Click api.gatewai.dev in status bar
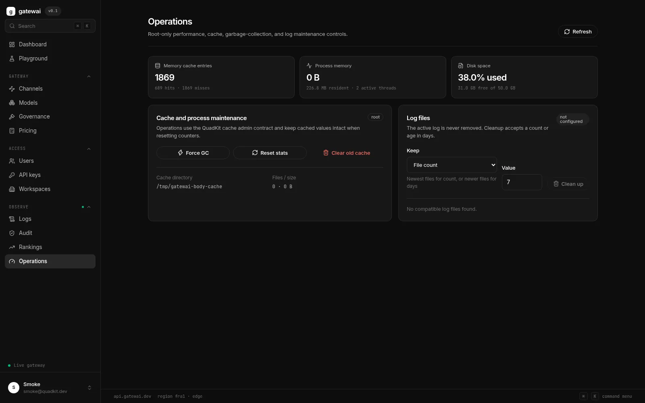Screen dimensions: 645x403 [132, 397]
